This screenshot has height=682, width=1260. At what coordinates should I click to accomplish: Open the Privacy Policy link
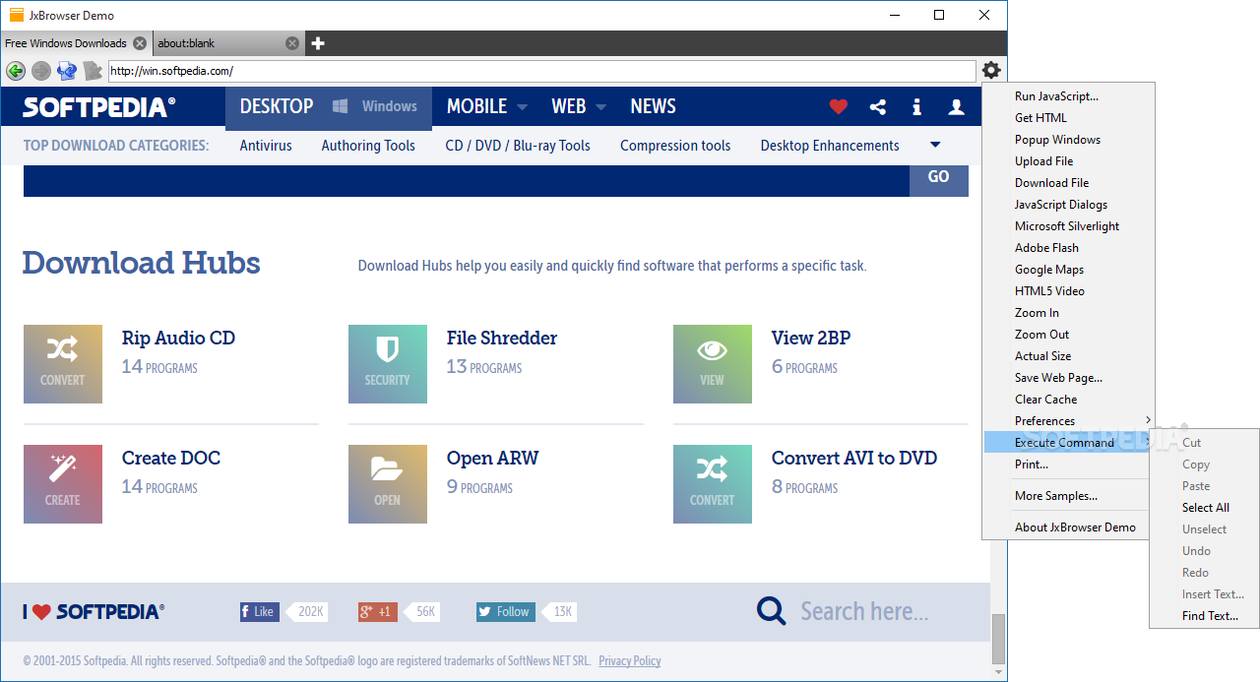tap(629, 661)
